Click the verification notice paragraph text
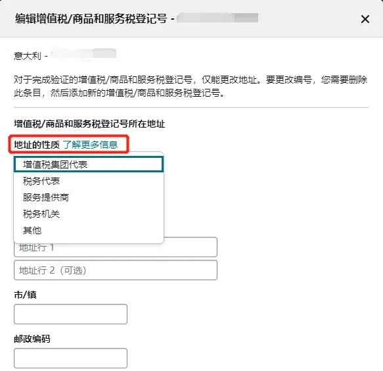The height and width of the screenshot is (371, 383). (191, 86)
